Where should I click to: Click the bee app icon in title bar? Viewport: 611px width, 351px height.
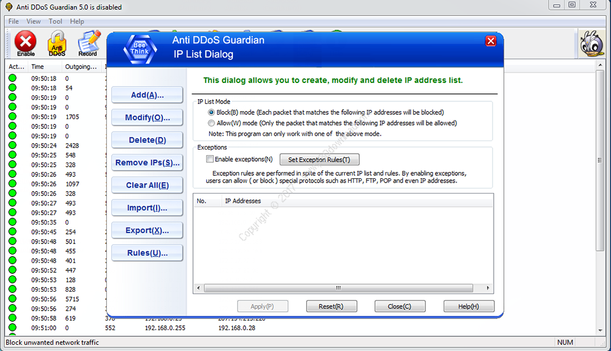(9, 7)
